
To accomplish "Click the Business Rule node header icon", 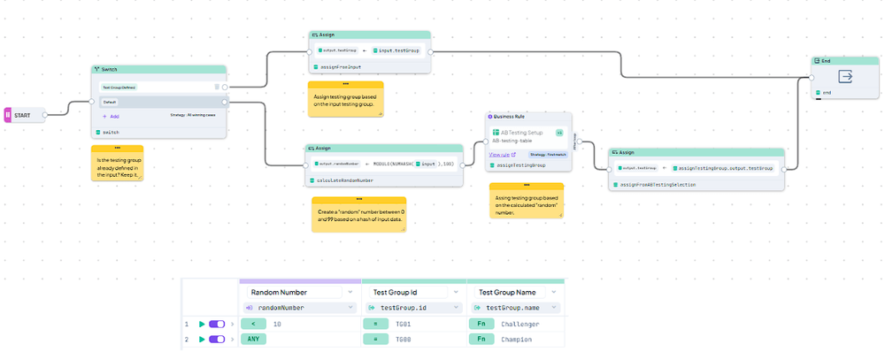I will tap(490, 116).
